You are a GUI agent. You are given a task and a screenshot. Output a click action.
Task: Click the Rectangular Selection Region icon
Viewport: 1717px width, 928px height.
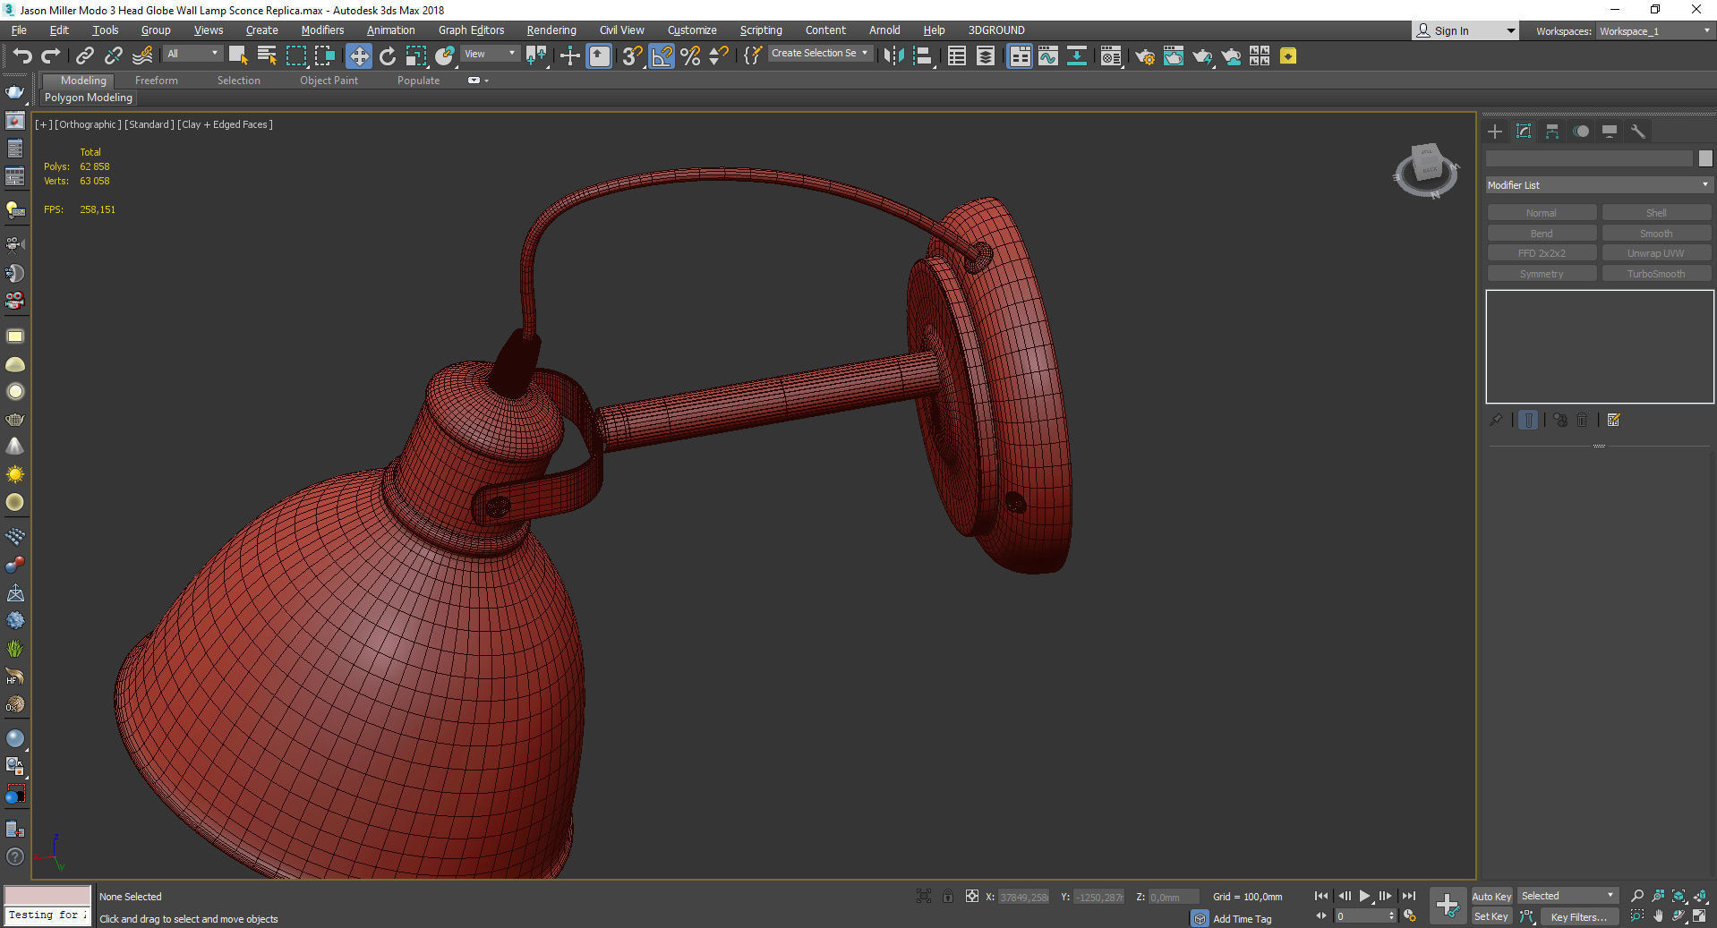tap(296, 56)
